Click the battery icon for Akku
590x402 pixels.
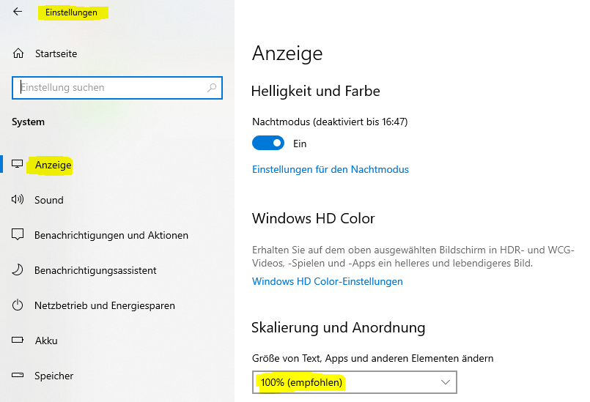click(18, 340)
